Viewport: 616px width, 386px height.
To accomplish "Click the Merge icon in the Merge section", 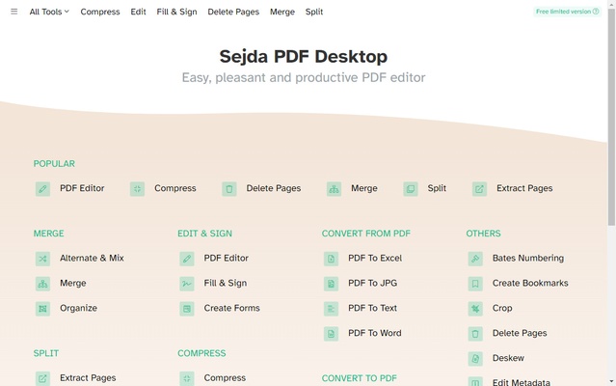I will pyautogui.click(x=42, y=284).
